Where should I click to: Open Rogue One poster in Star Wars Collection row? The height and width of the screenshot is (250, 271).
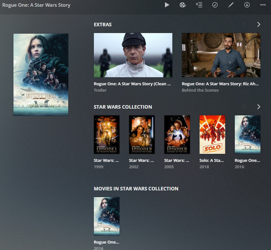coord(247,135)
